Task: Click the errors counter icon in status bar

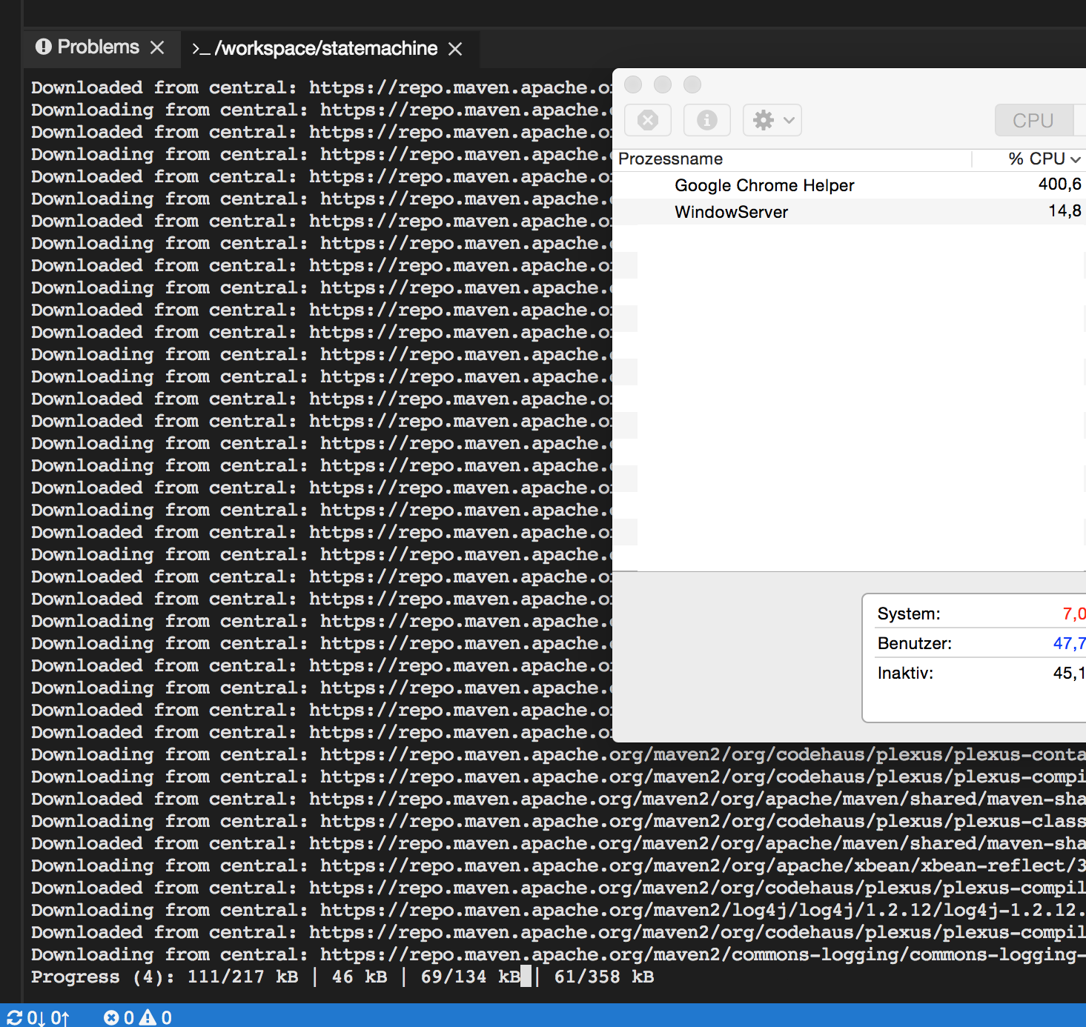Action: click(x=112, y=1017)
